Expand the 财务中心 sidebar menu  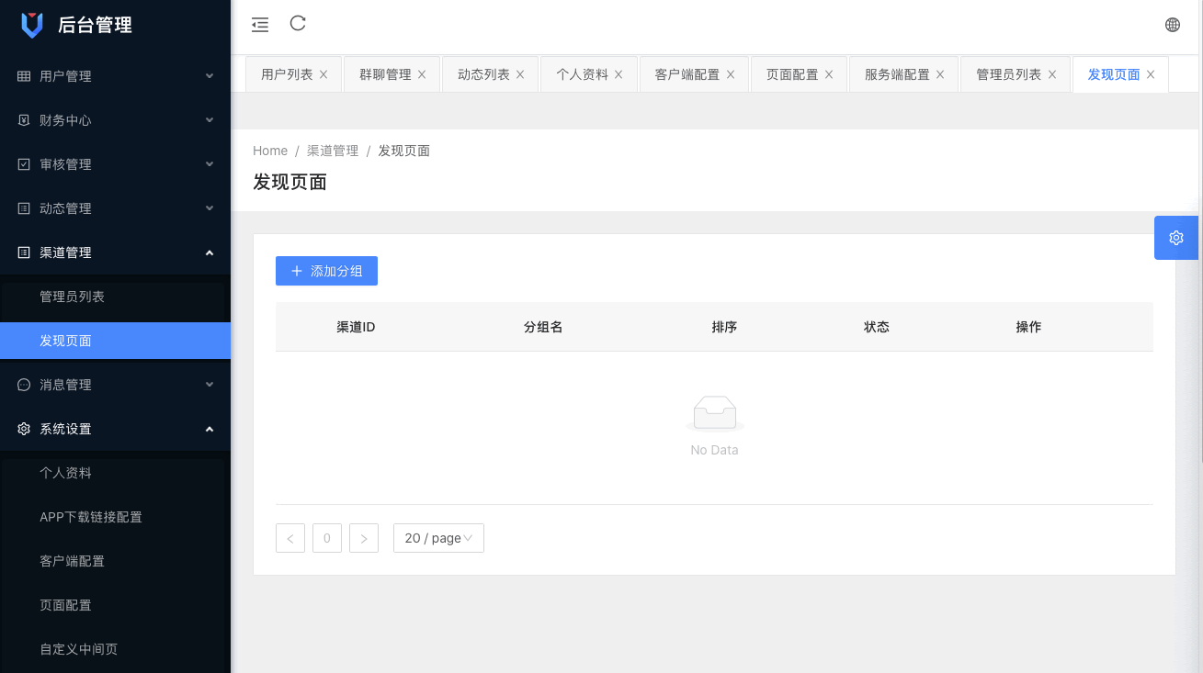point(115,120)
